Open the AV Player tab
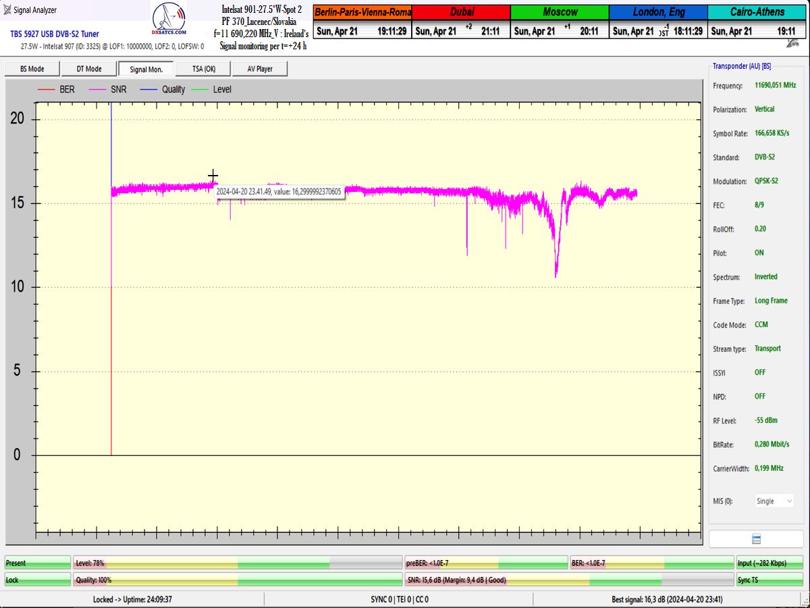This screenshot has height=608, width=810. tap(260, 69)
